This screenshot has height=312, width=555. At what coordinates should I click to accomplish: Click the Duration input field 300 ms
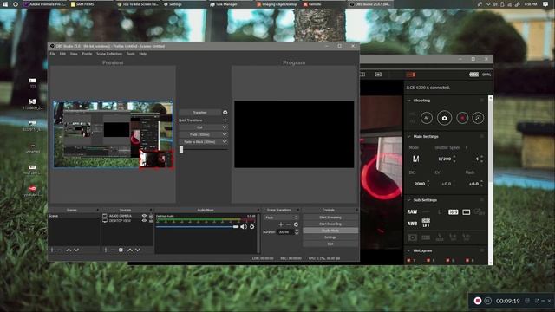click(284, 232)
